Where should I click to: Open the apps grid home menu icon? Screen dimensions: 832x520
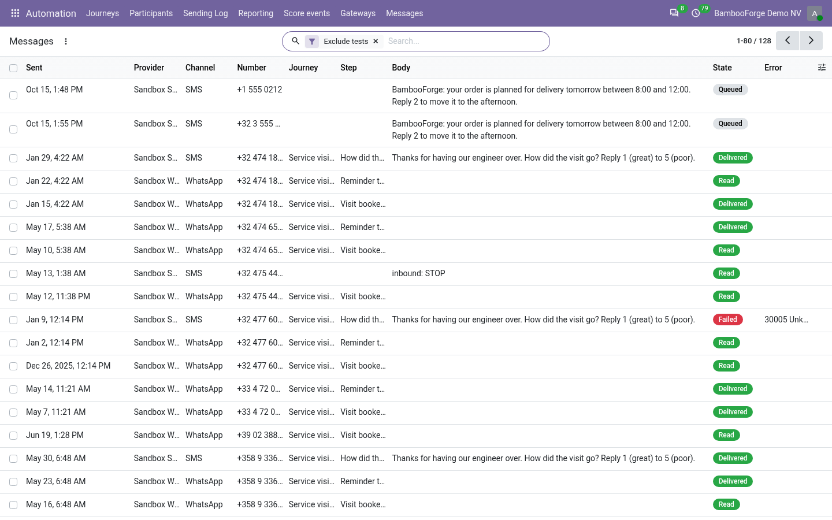[x=15, y=13]
